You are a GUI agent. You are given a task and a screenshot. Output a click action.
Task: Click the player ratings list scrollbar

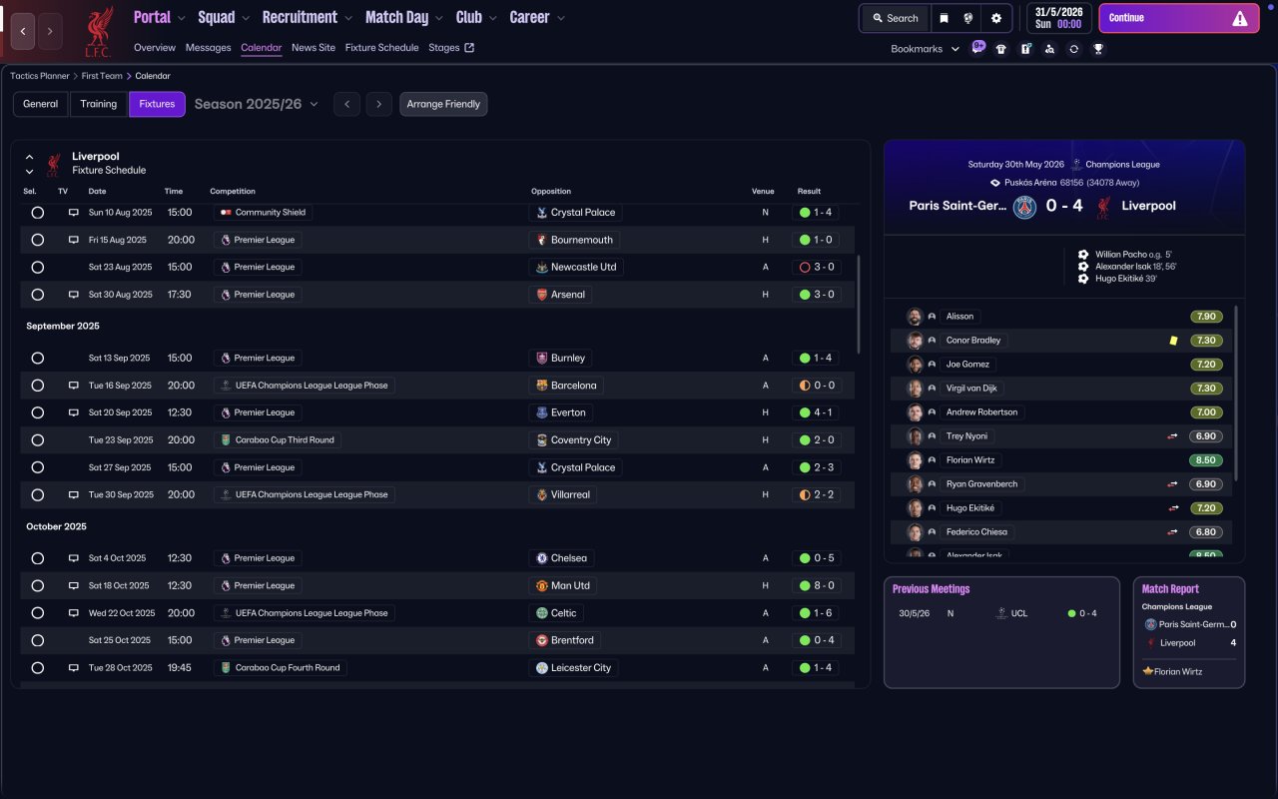pos(1236,394)
